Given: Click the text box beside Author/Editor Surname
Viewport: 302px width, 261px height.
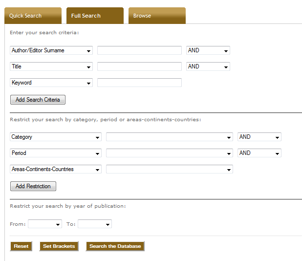Looking at the screenshot, I should [139, 50].
